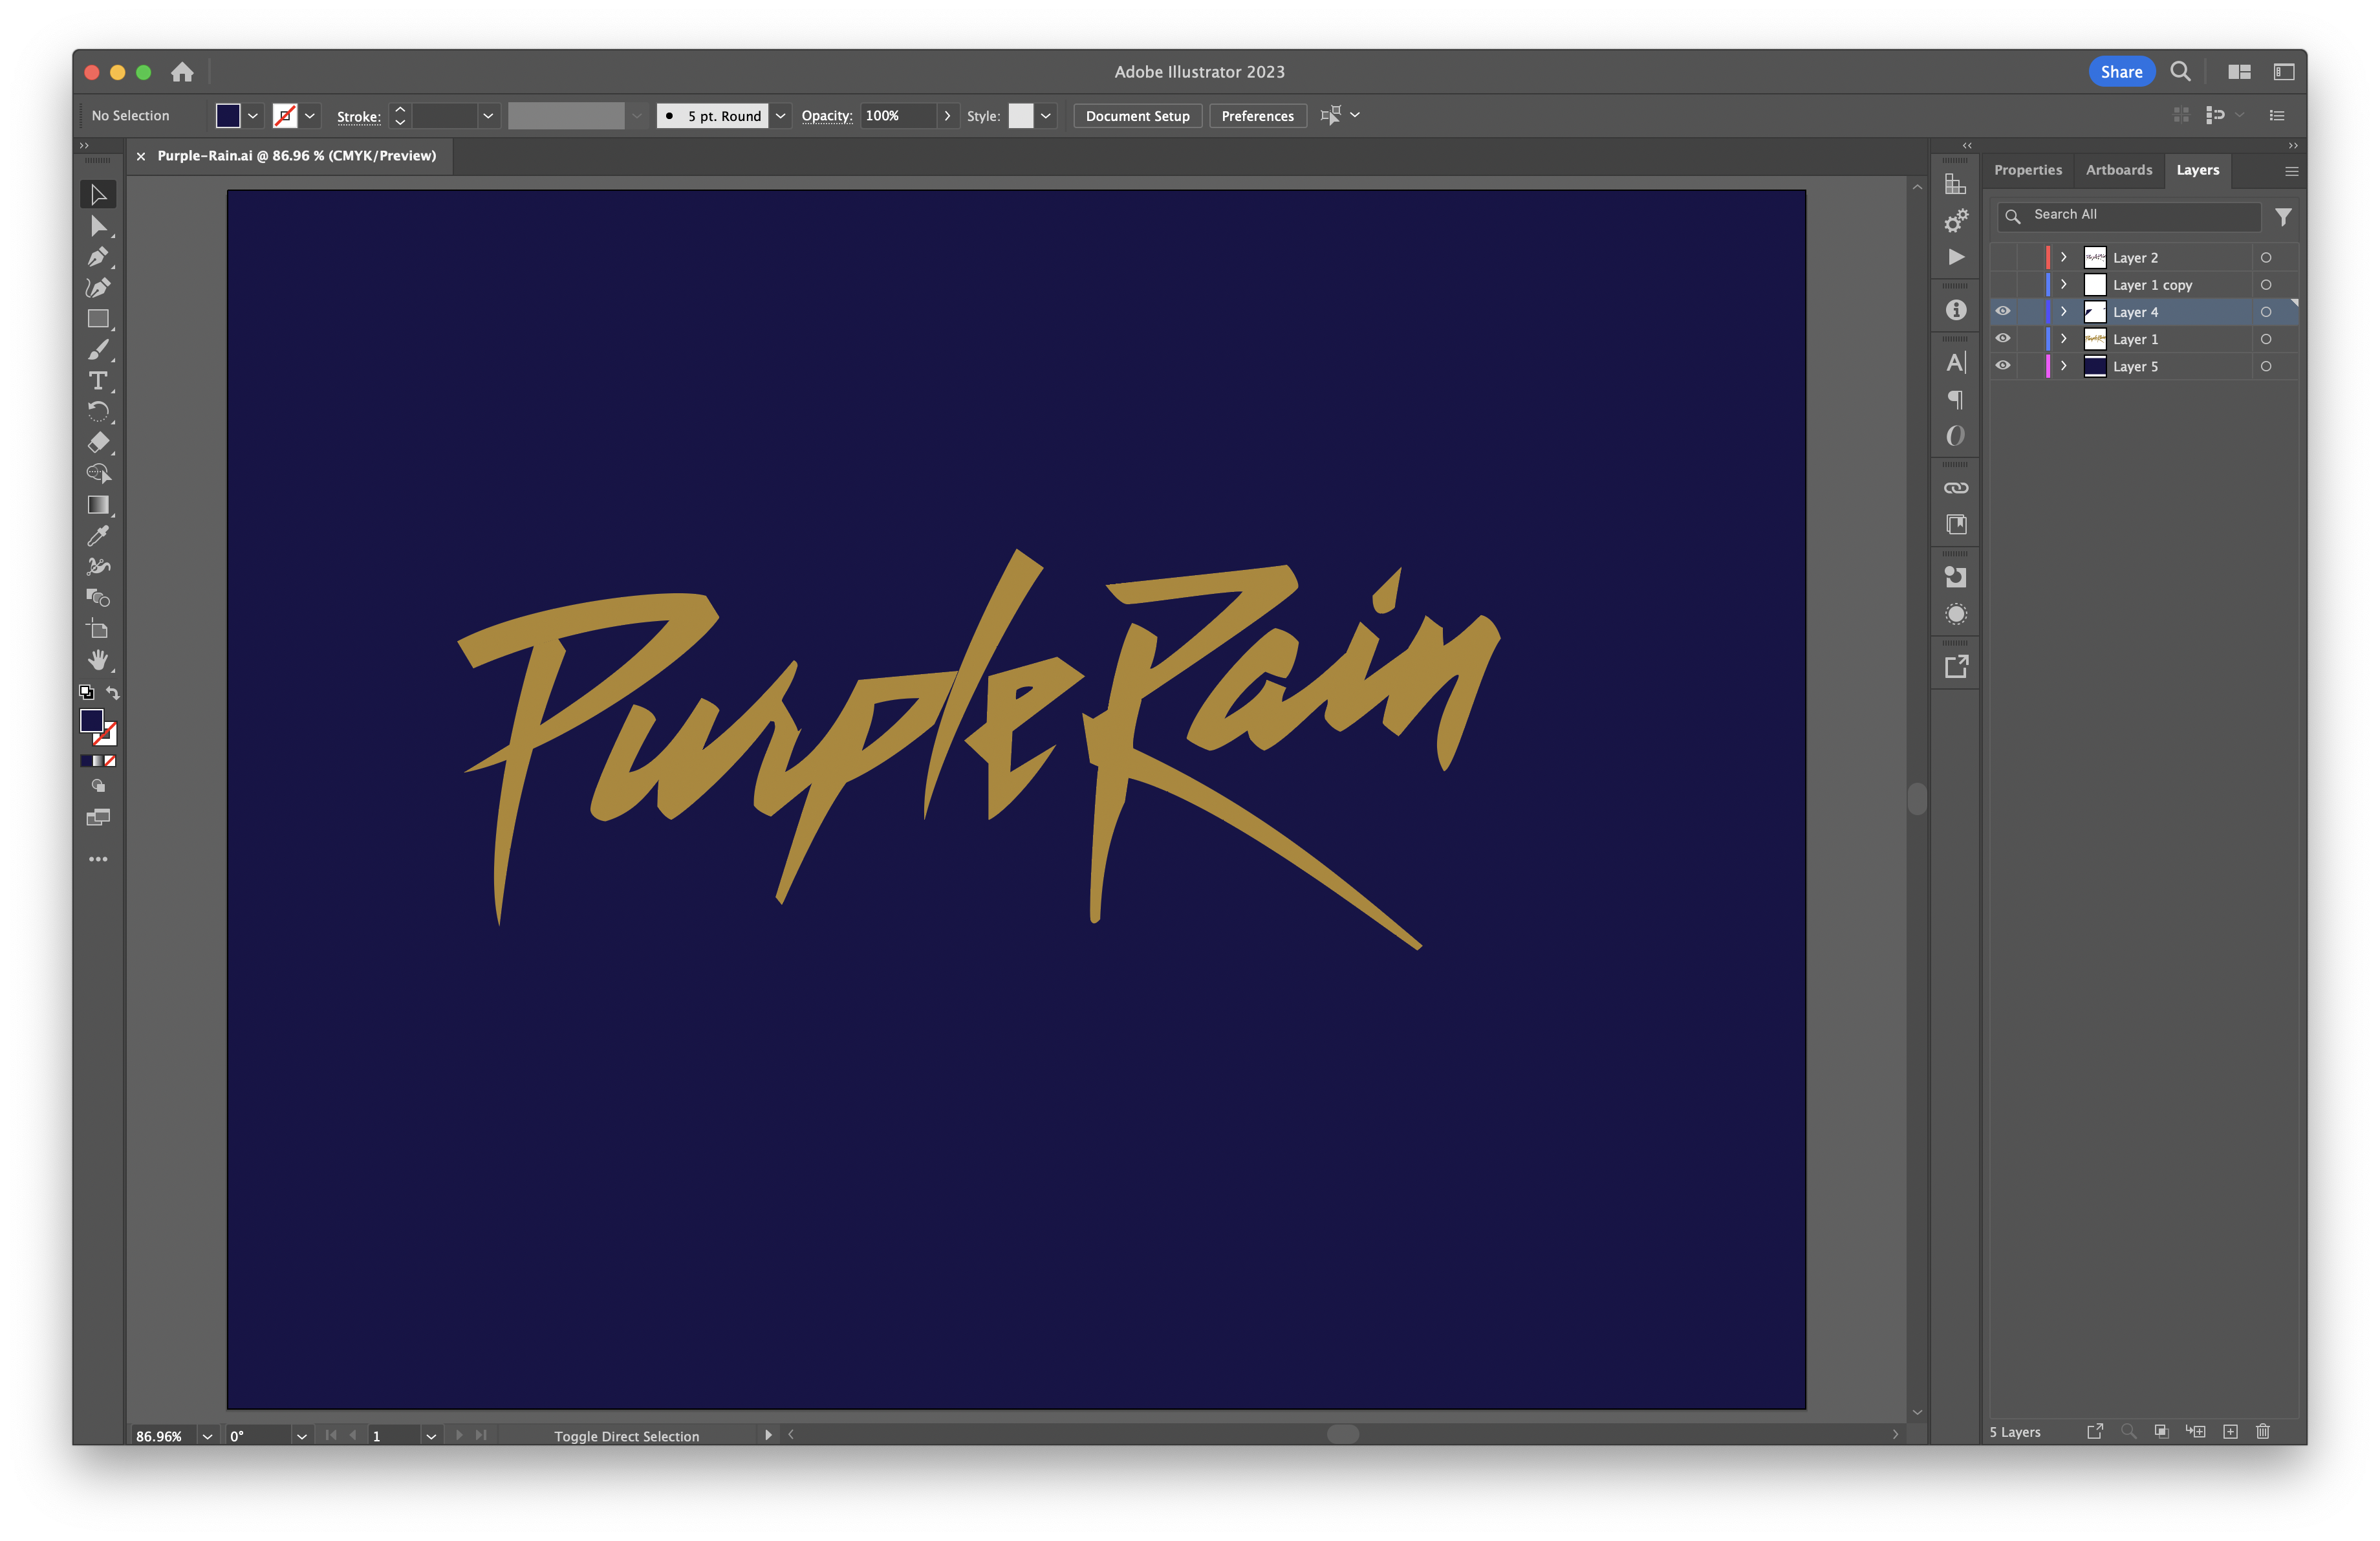Hide Layer 5 with eye icon
Viewport: 2380px width, 1541px height.
(x=2003, y=365)
